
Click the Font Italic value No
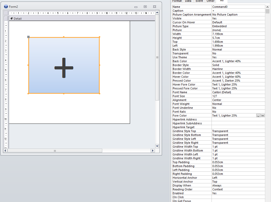click(x=238, y=112)
